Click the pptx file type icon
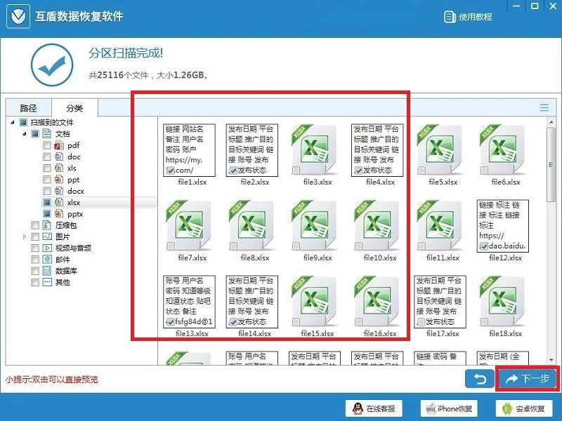This screenshot has height=421, width=562. (59, 214)
